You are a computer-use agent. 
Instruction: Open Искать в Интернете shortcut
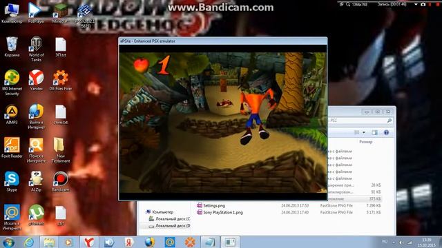(x=12, y=218)
